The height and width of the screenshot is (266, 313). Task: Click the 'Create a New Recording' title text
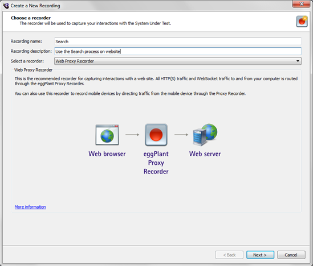(x=35, y=6)
